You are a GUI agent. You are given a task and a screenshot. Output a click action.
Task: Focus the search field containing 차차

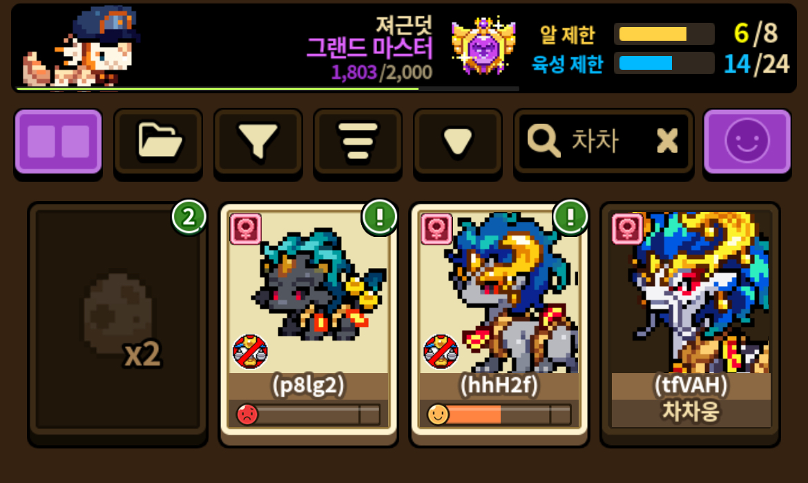(x=604, y=141)
